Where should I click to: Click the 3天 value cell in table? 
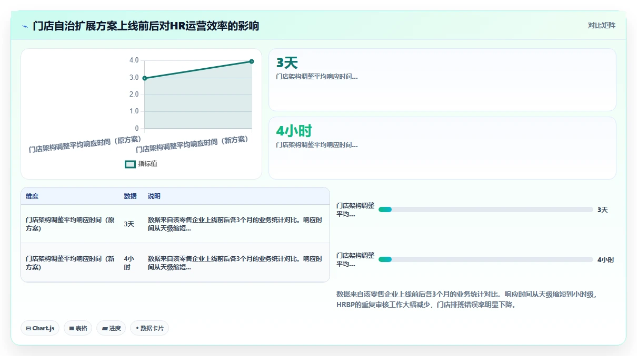pyautogui.click(x=129, y=224)
